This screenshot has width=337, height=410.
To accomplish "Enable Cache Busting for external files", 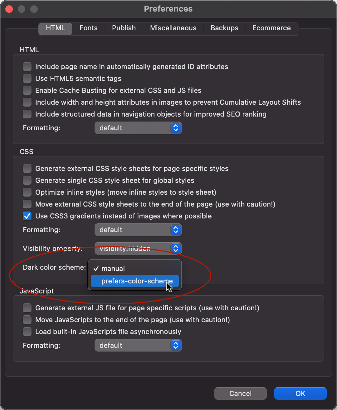I will (x=27, y=90).
